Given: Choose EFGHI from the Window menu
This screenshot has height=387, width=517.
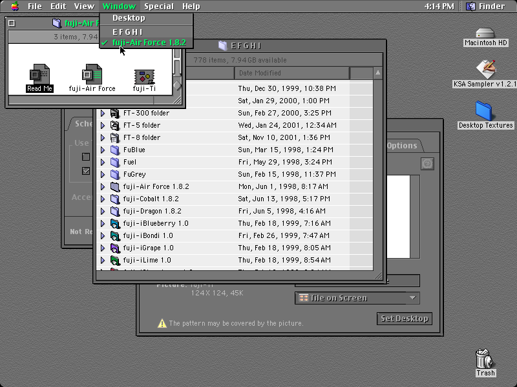Looking at the screenshot, I should (146, 32).
